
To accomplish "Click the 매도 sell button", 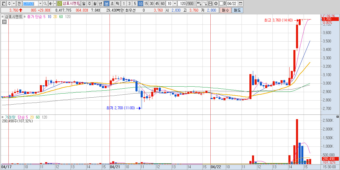I will [237, 10].
